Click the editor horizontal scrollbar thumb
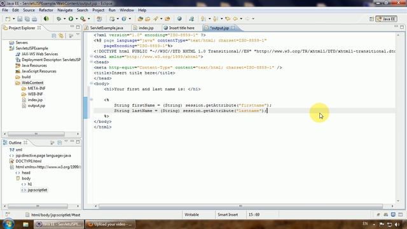 tap(240, 206)
